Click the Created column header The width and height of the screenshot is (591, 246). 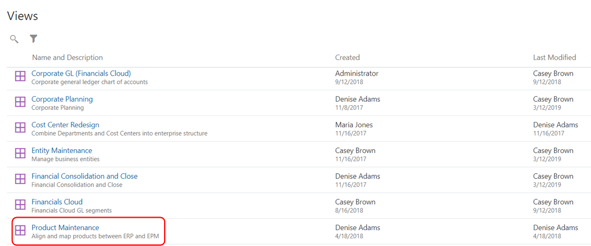(347, 58)
